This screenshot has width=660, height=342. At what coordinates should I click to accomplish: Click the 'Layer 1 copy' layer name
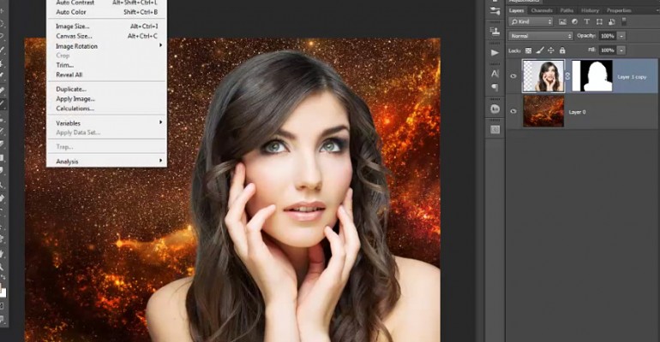point(632,77)
